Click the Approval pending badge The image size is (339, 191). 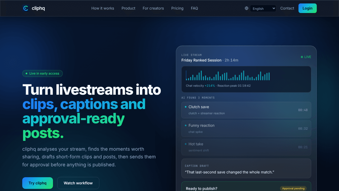tap(293, 188)
